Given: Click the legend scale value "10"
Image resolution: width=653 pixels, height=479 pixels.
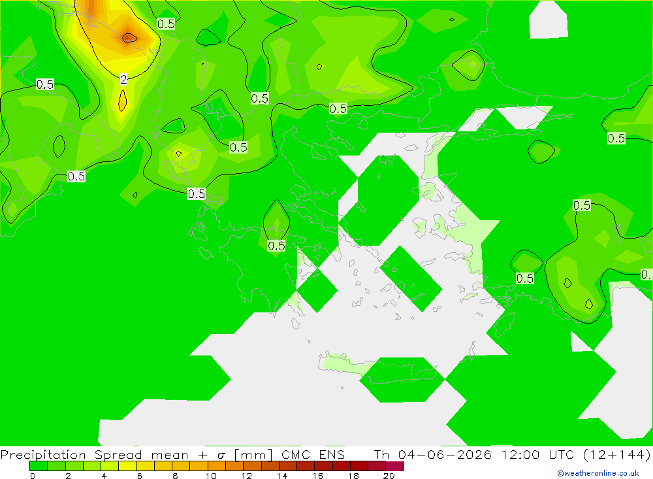Looking at the screenshot, I should tap(211, 476).
